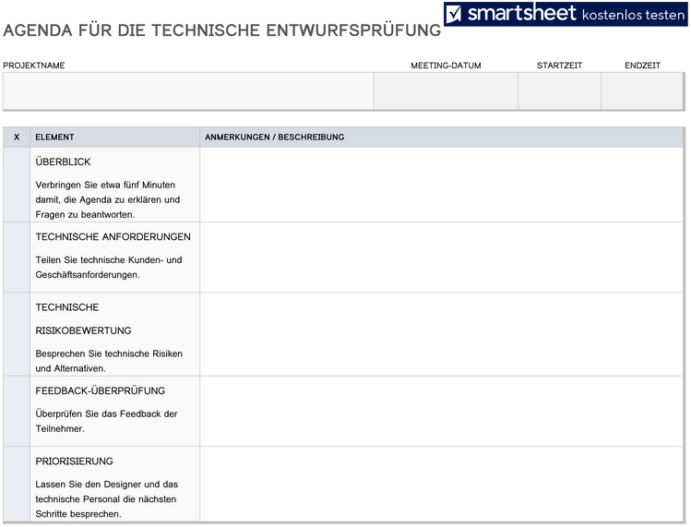Viewport: 691px width, 527px height.
Task: Click the 'STARTZEIT' label
Action: [x=560, y=66]
